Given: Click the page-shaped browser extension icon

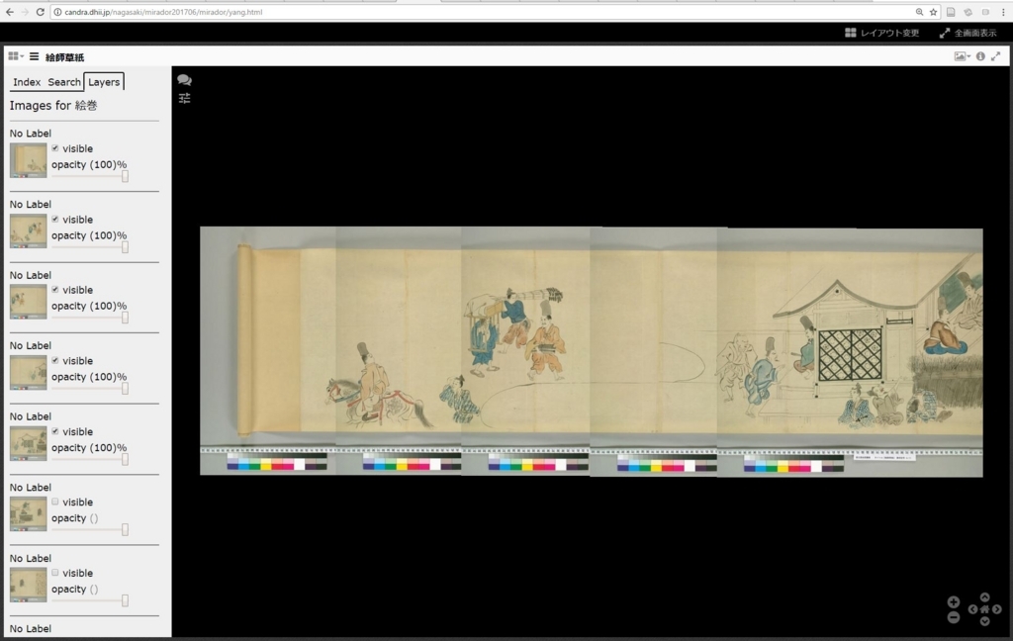Looking at the screenshot, I should [x=951, y=12].
